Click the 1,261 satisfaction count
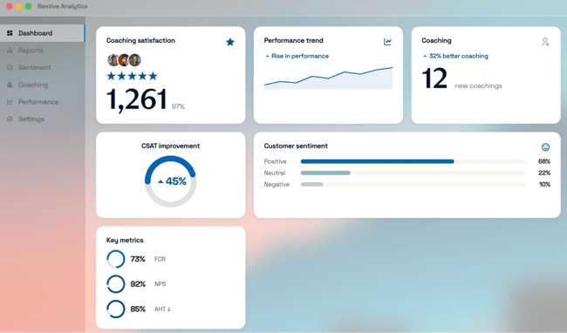The image size is (567, 333). pyautogui.click(x=137, y=99)
